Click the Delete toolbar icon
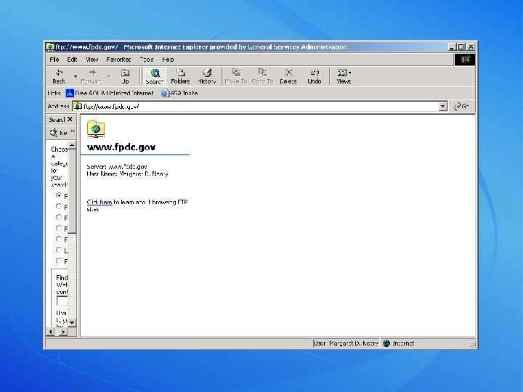 point(288,76)
